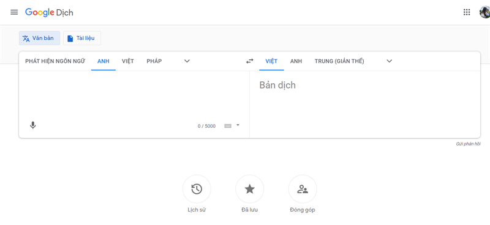This screenshot has width=490, height=225.
Task: Expand the target language list chevron
Action: click(x=390, y=61)
